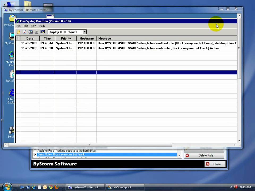This screenshot has width=255, height=191.
Task: Open the Display 00 (Default) dropdown
Action: coord(84,32)
